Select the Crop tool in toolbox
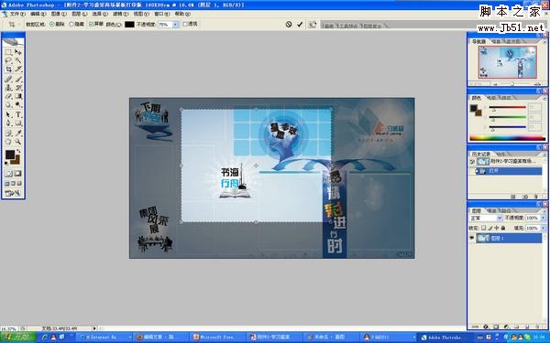 8,70
